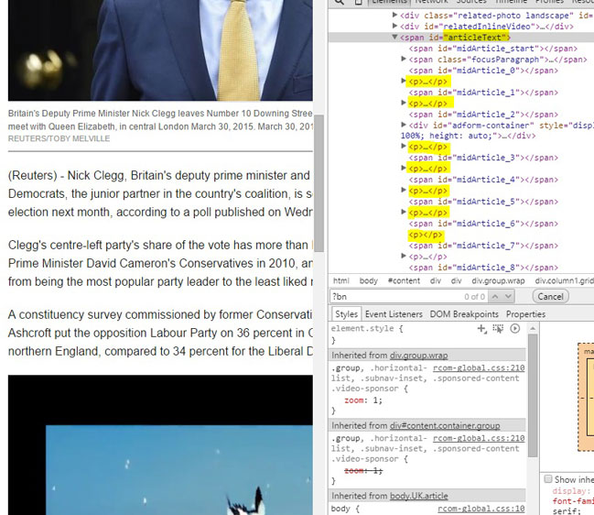Screen dimensions: 594x515
Task: Open rcom-global.css:210 link under div#content.container.group
Action: [479, 438]
